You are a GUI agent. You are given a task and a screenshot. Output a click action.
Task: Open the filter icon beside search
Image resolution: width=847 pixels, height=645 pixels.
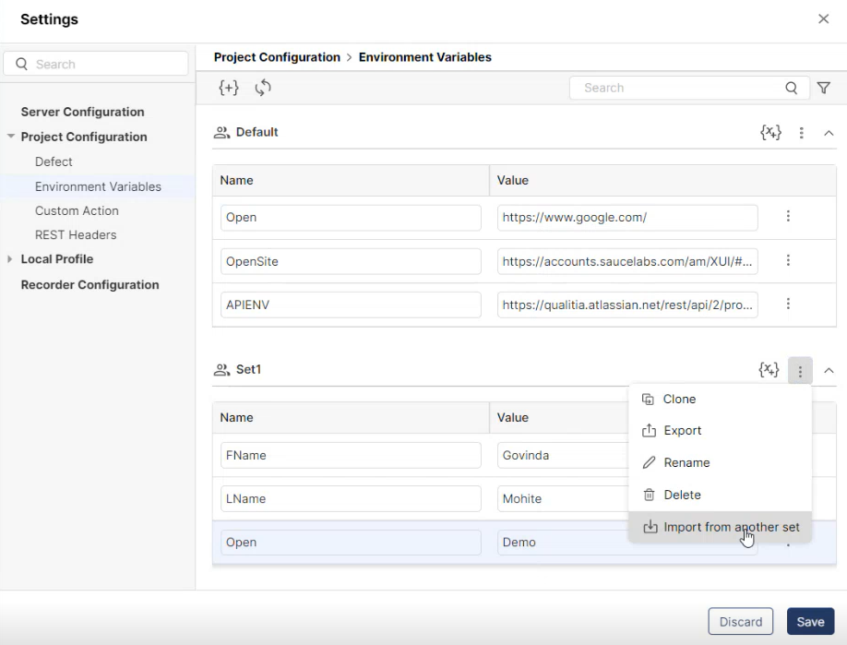tap(824, 88)
